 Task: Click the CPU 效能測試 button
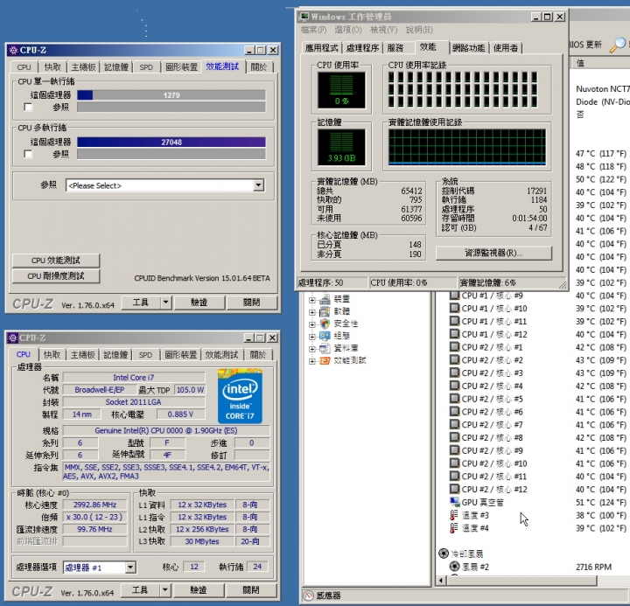(56, 261)
